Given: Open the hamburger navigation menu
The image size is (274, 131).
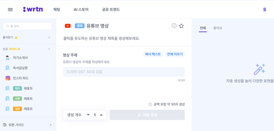Looking at the screenshot, I should 10,10.
